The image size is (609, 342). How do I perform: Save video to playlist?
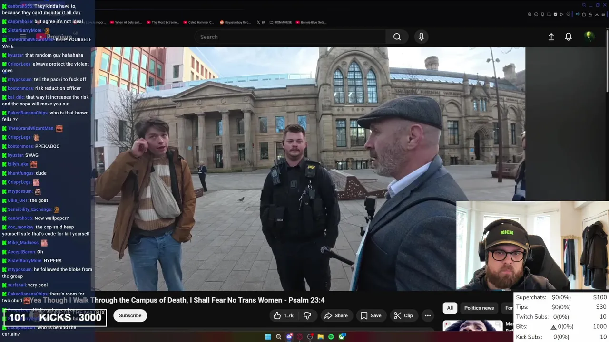(371, 315)
